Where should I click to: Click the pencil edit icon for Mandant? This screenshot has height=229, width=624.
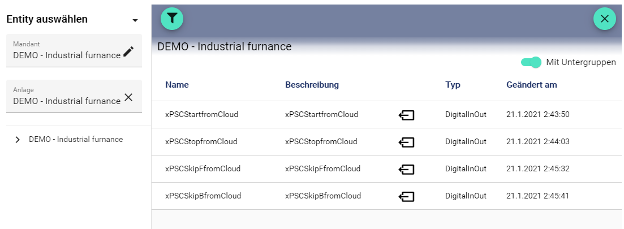129,51
